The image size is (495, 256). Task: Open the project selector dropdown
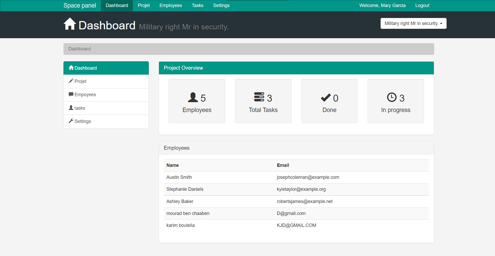413,23
